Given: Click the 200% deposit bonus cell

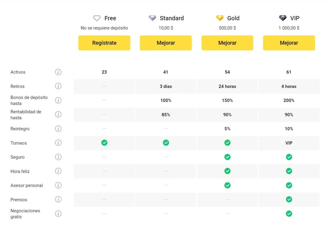Looking at the screenshot, I should click(289, 100).
